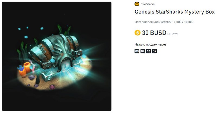The width and height of the screenshot is (217, 113).
Task: Click the green seaweed behind the chest top
Action: 64,30
